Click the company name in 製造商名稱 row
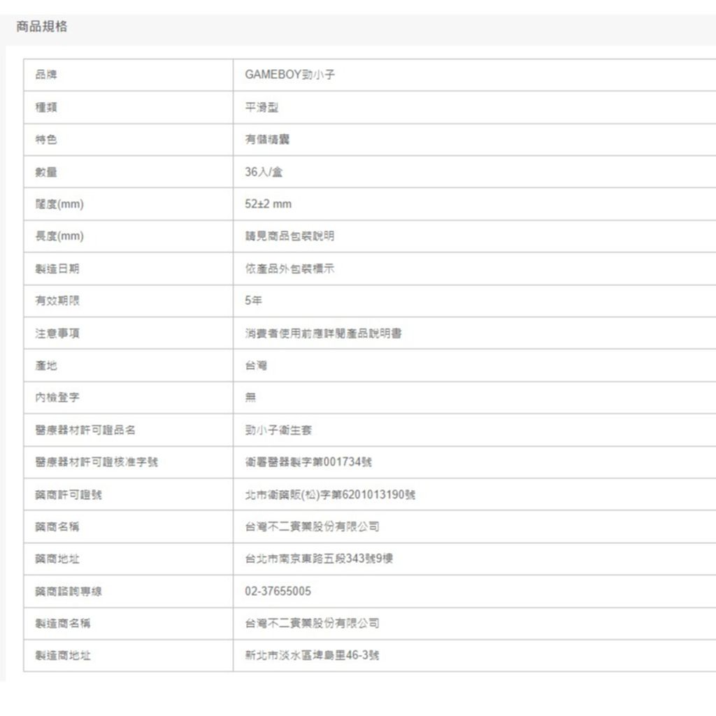This screenshot has height=716, width=716. [312, 623]
